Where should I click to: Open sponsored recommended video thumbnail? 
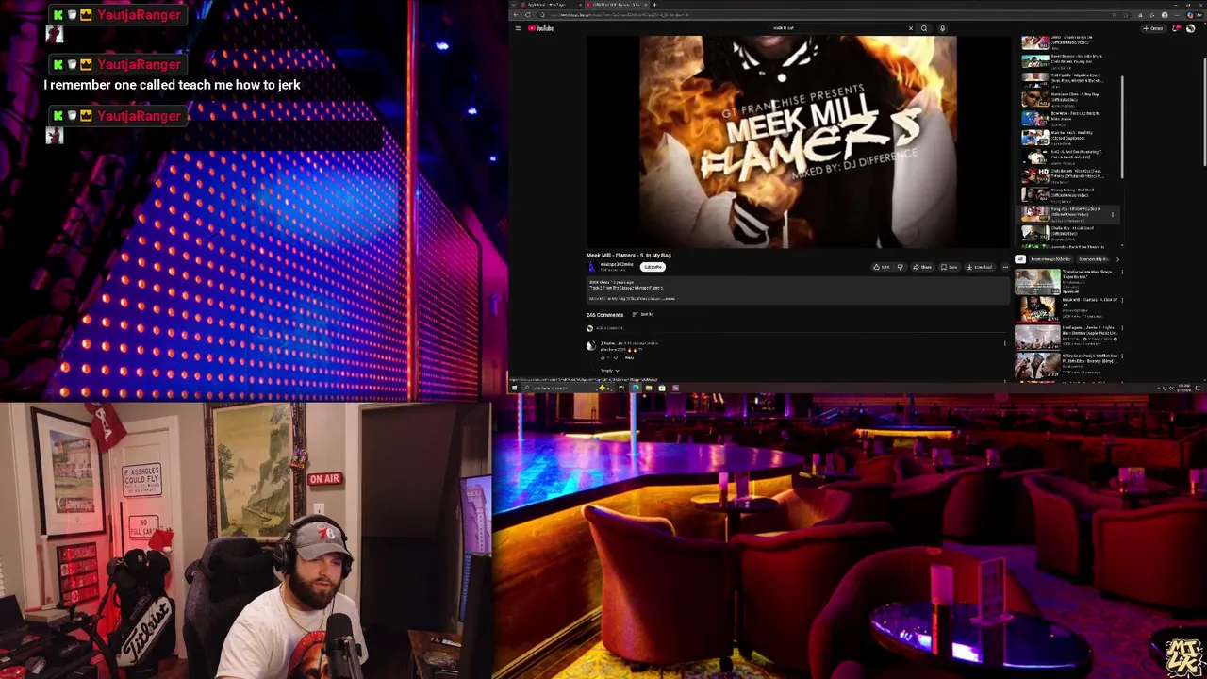click(x=1037, y=282)
